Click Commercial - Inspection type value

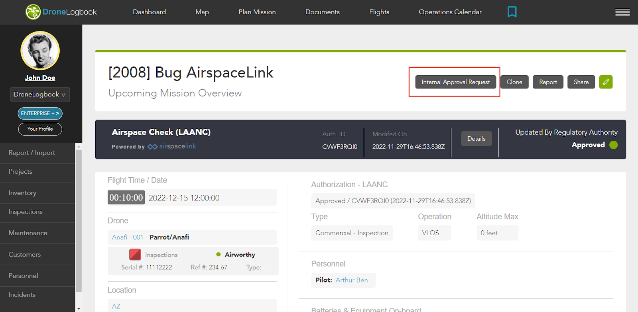[x=352, y=233]
